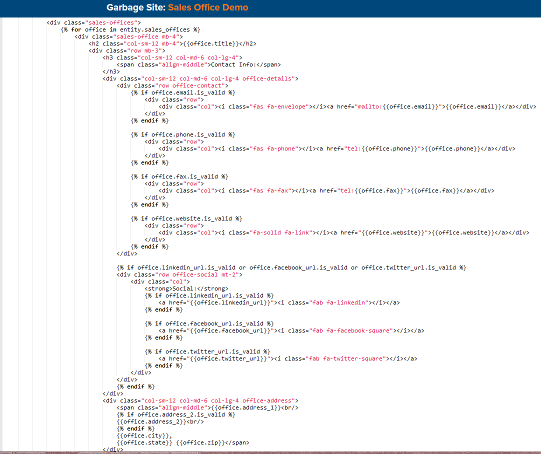This screenshot has width=541, height=454.
Task: Click the div class="row office-contact" line
Action: (172, 86)
